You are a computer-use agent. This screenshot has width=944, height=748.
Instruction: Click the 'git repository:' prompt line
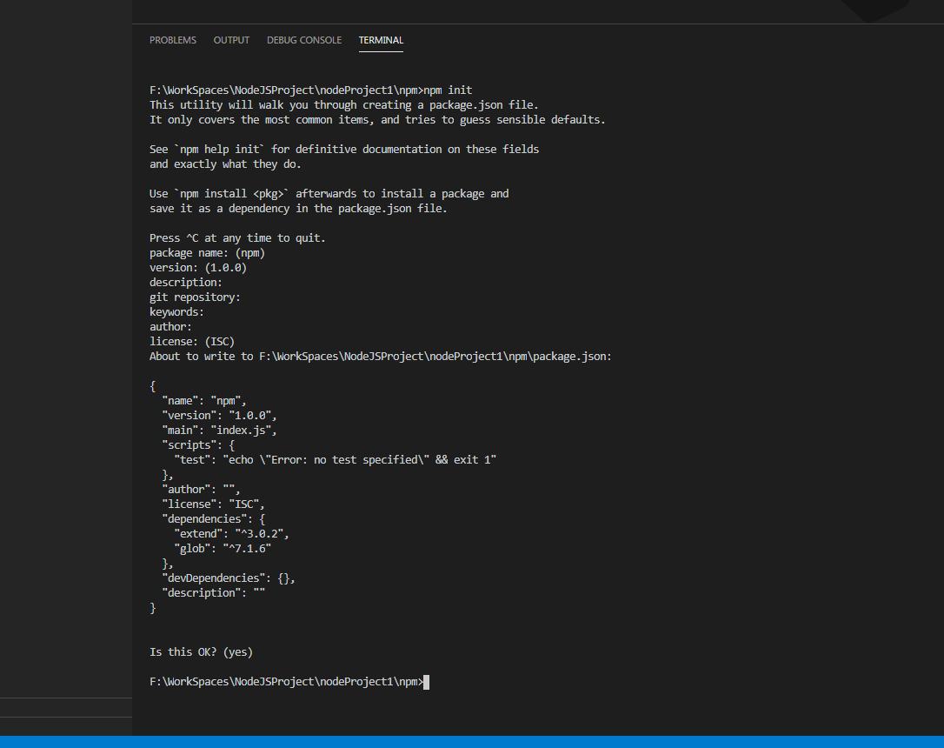click(x=195, y=297)
